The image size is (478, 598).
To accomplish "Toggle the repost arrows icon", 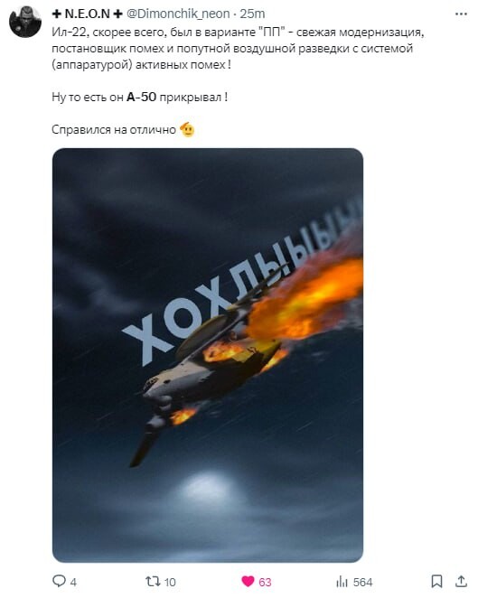I will (153, 581).
